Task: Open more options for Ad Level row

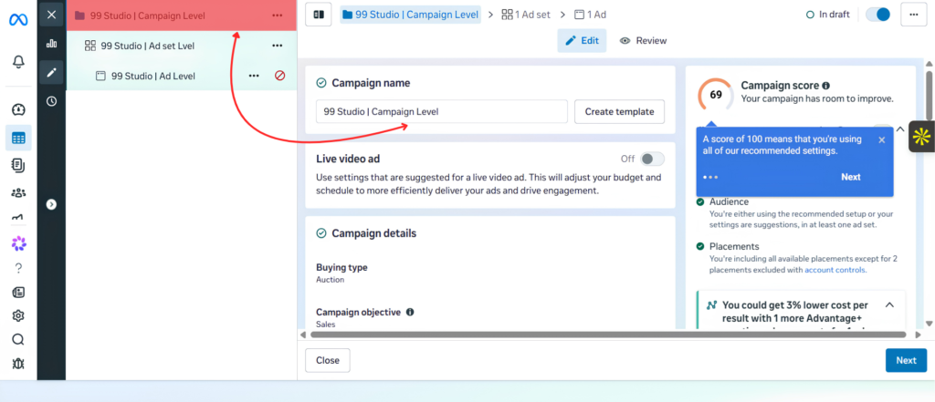Action: pyautogui.click(x=254, y=76)
